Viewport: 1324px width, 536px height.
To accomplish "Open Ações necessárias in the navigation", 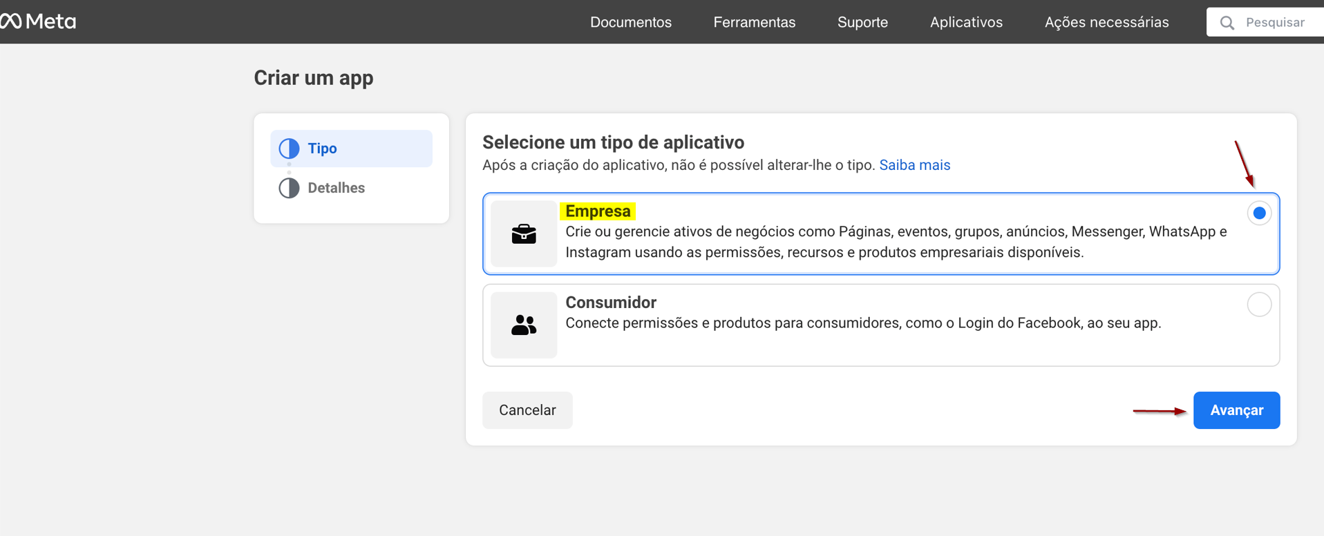I will coord(1106,22).
